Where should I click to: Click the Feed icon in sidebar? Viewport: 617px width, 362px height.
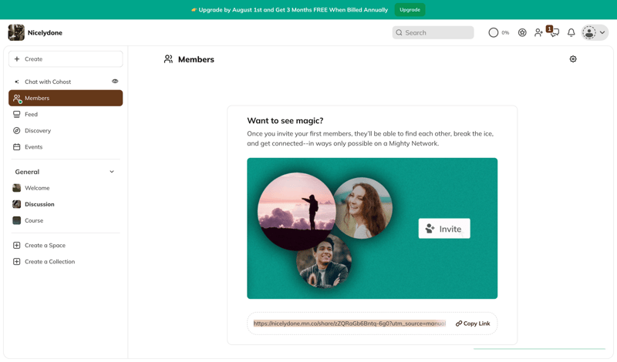(x=16, y=115)
